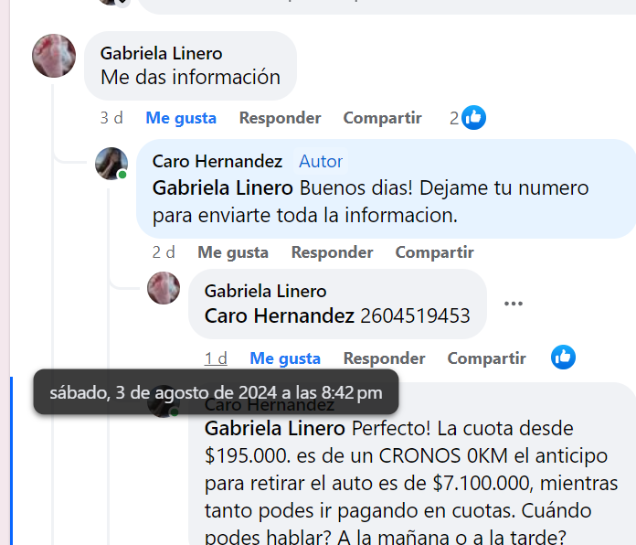Click Compartir under the phone number comment

pos(486,358)
